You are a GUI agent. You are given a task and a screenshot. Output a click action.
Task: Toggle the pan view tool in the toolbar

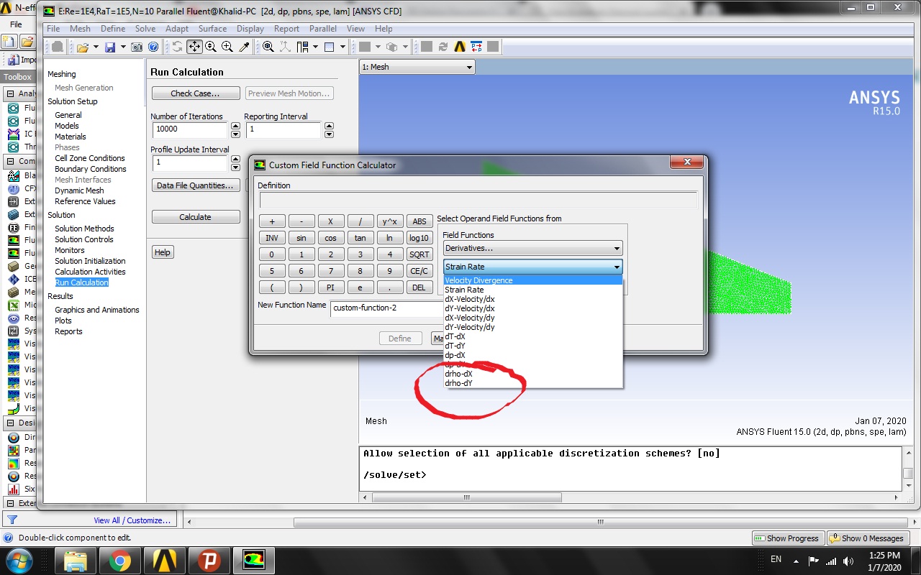tap(194, 46)
